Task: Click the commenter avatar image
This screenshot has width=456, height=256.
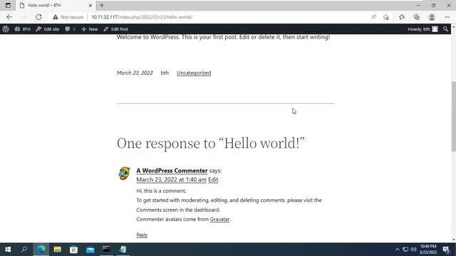Action: [x=124, y=174]
